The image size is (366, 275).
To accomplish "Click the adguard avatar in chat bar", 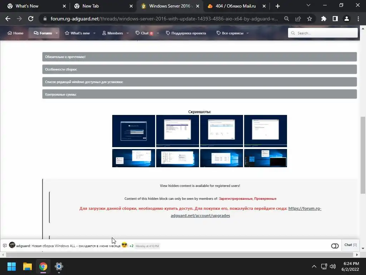I will pos(12,245).
